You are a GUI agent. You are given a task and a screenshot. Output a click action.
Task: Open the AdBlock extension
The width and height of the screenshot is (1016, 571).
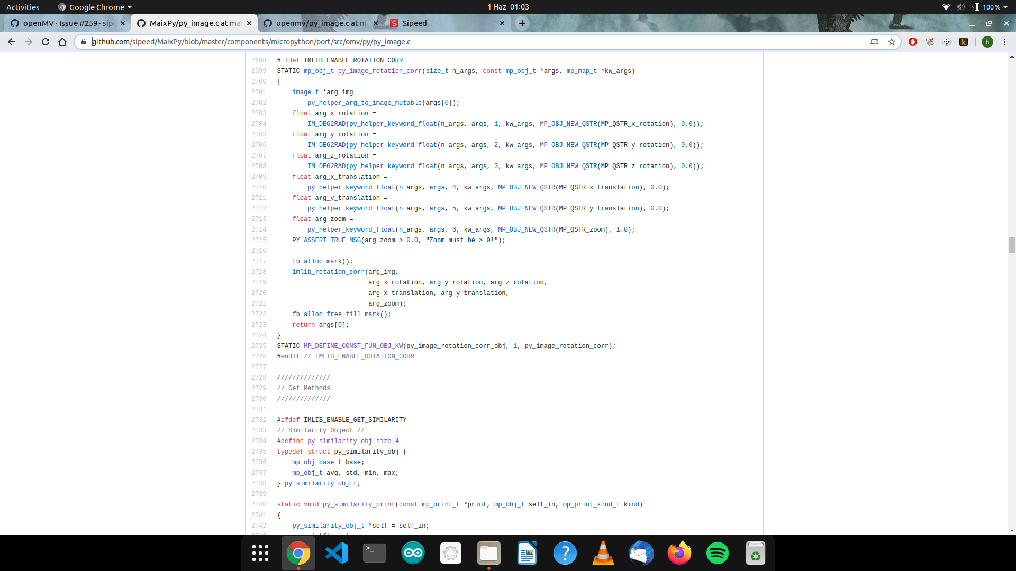pos(913,42)
